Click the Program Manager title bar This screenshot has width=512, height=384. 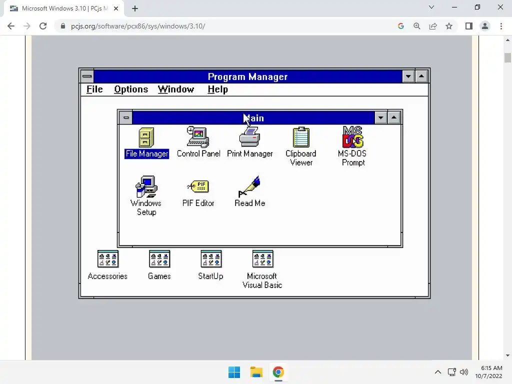tap(248, 76)
